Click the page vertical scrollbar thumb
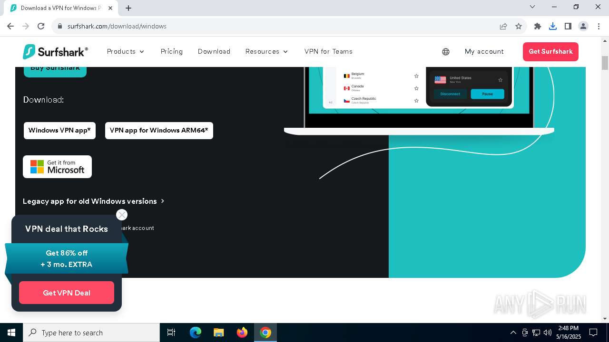Screen dimensions: 609x342 [605, 63]
